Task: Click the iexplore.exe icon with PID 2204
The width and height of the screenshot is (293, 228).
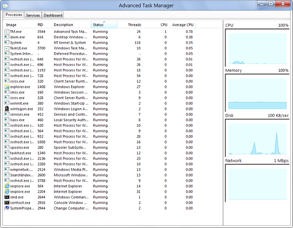Action: (x=7, y=191)
